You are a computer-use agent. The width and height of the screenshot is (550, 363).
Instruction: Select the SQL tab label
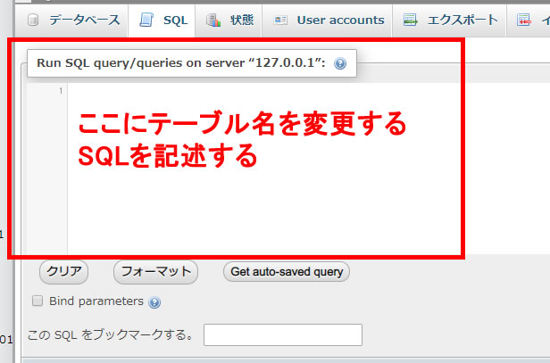tap(175, 20)
